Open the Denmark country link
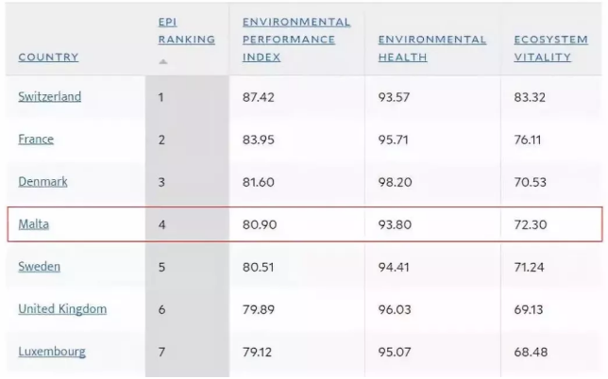608x379 pixels. (x=42, y=181)
